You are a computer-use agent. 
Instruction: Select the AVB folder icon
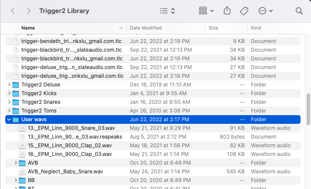(22, 163)
